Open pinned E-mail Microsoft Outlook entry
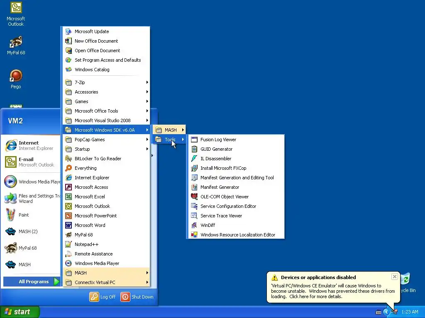The image size is (425, 318). [32, 162]
